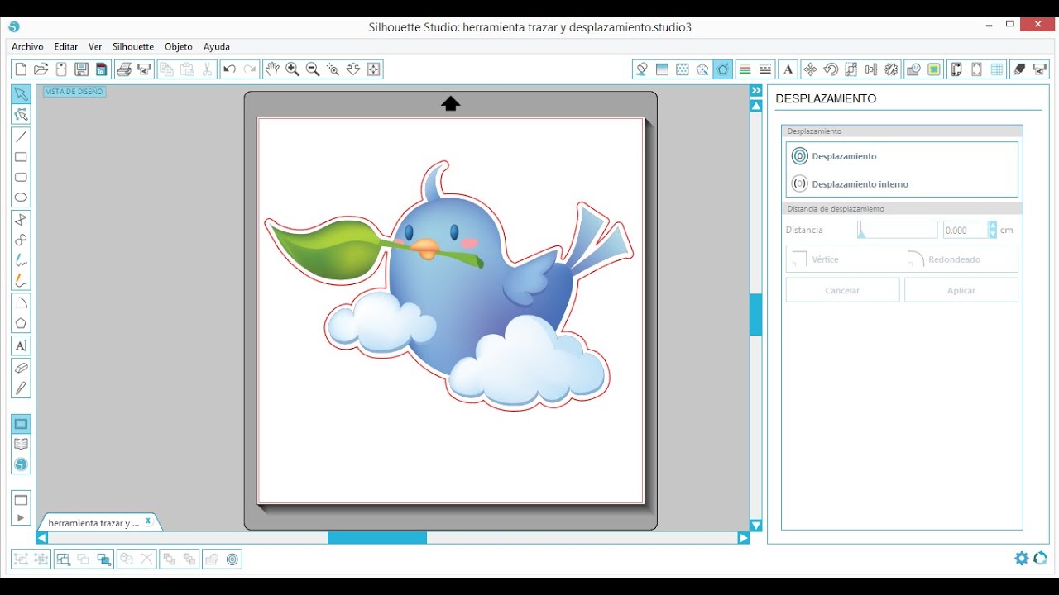Open the Design Page Settings icon

click(956, 69)
